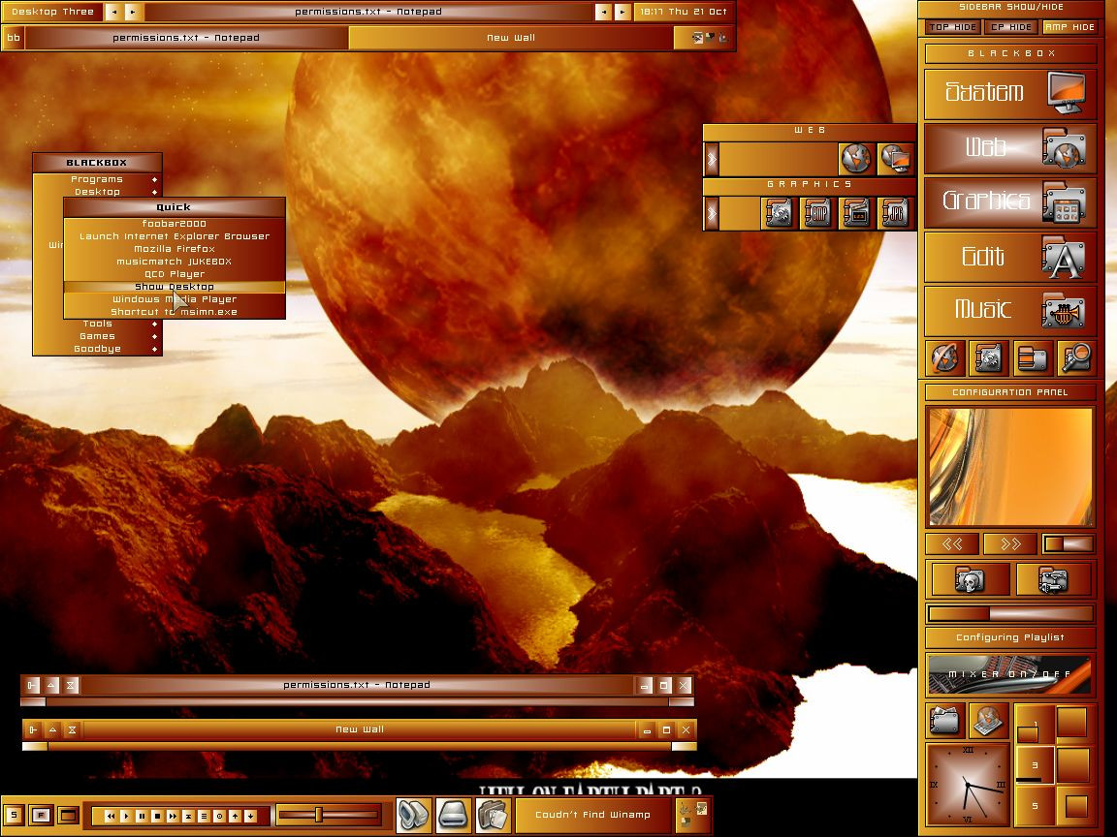Open the clapperboard folder icon in Graphics bar

855,213
